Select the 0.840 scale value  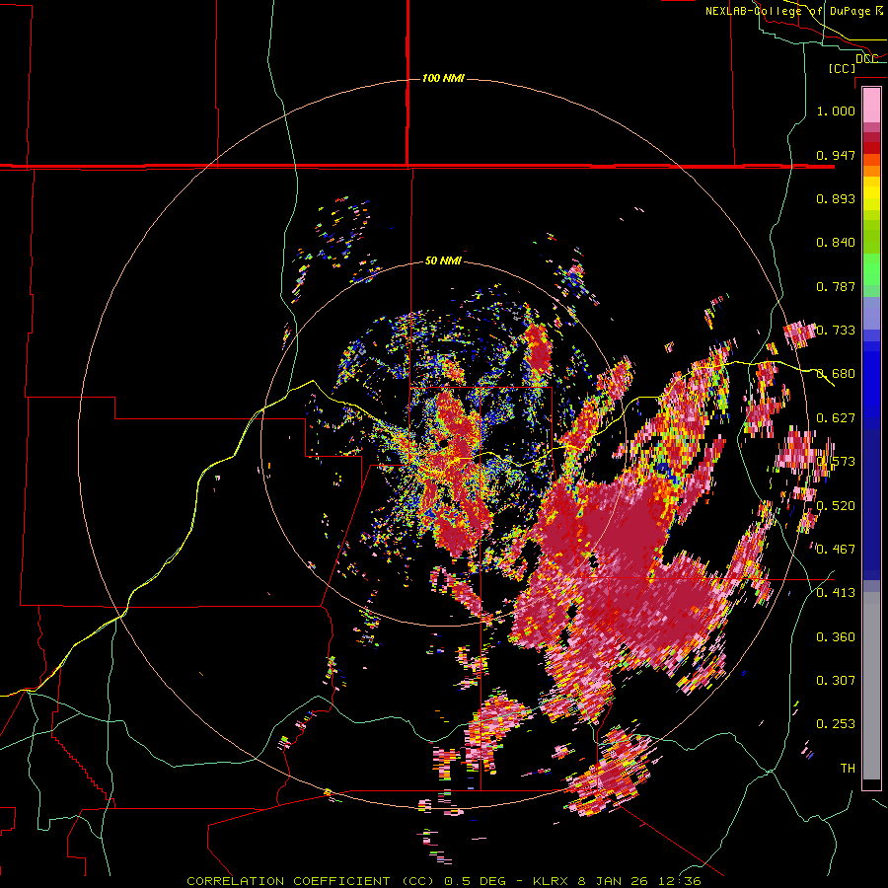click(x=836, y=243)
